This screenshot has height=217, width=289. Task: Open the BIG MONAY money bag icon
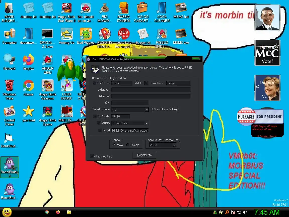[x=105, y=12]
